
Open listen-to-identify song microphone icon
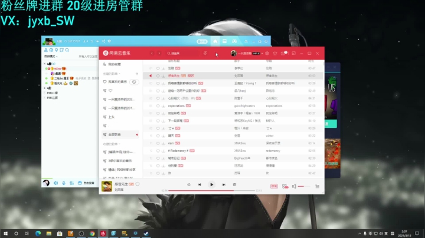[x=205, y=53]
